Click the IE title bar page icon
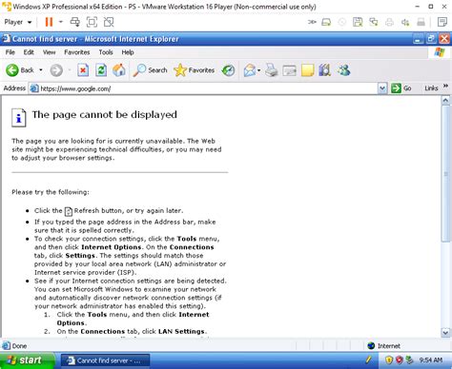452x369 pixels. [6, 39]
